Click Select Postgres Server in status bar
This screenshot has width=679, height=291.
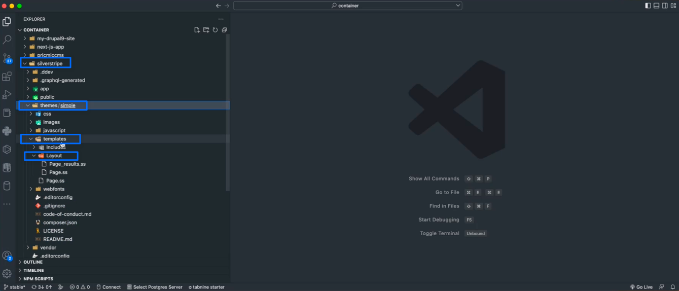click(155, 287)
